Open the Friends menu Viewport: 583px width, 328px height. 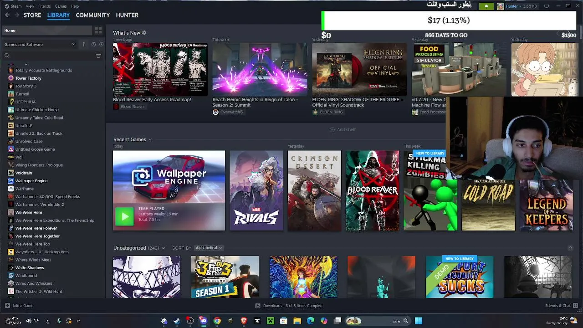tap(45, 6)
